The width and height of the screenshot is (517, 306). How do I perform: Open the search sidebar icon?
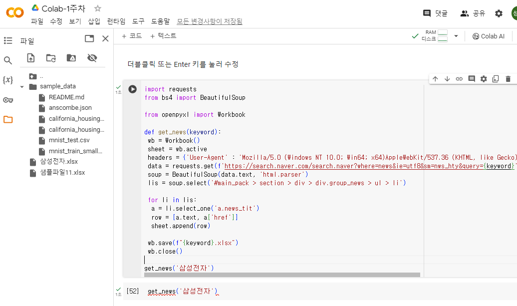(x=8, y=60)
